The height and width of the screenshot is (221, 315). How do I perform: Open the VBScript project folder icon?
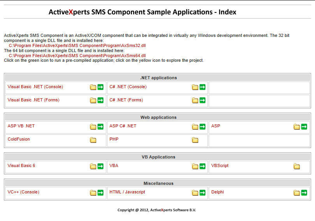297,167
